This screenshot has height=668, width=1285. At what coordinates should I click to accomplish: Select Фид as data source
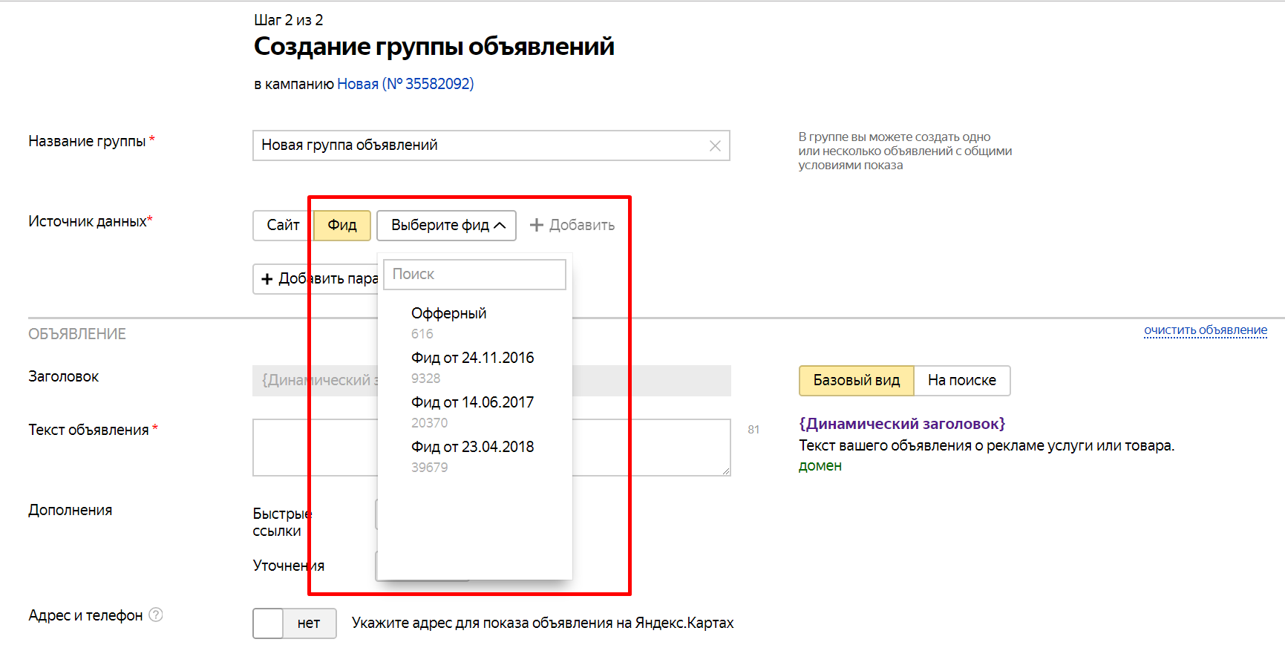[342, 225]
